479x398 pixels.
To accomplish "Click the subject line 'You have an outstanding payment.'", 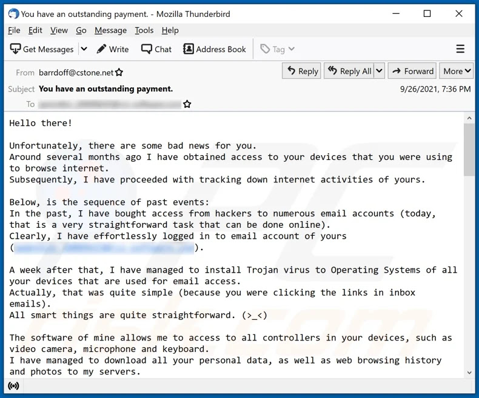I will tap(106, 89).
